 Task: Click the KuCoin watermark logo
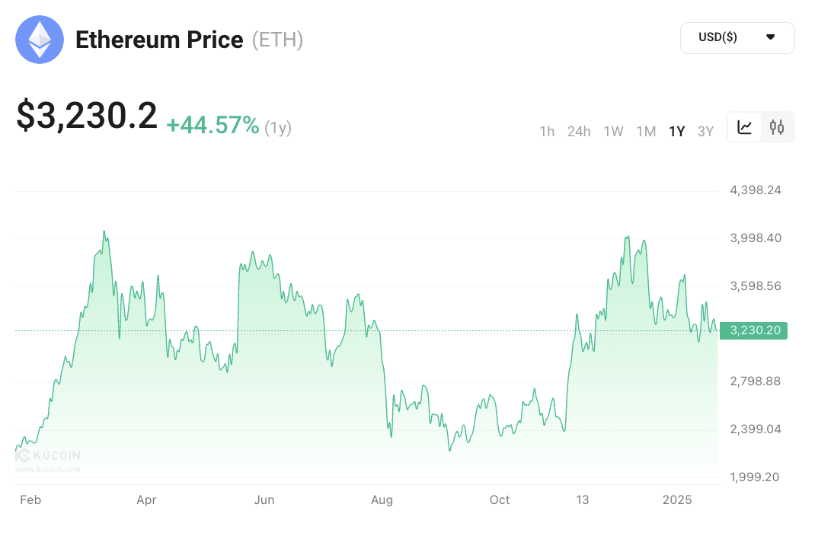(48, 457)
